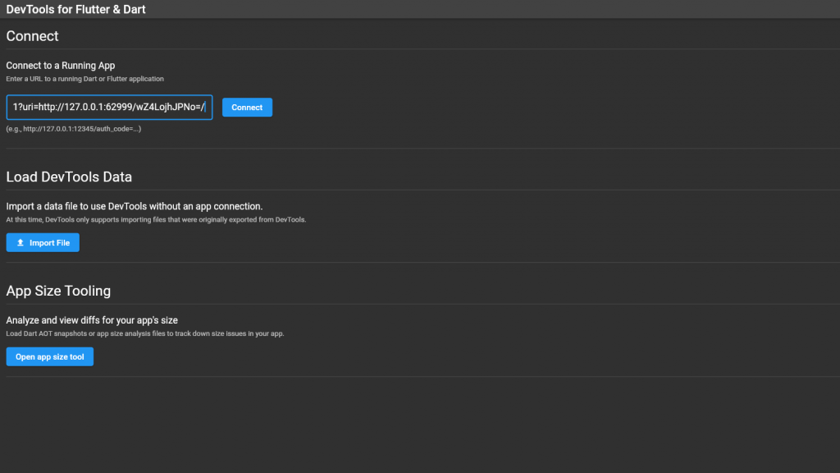Image resolution: width=840 pixels, height=473 pixels.
Task: Click 'Load DevTools Data' heading
Action: [x=69, y=177]
